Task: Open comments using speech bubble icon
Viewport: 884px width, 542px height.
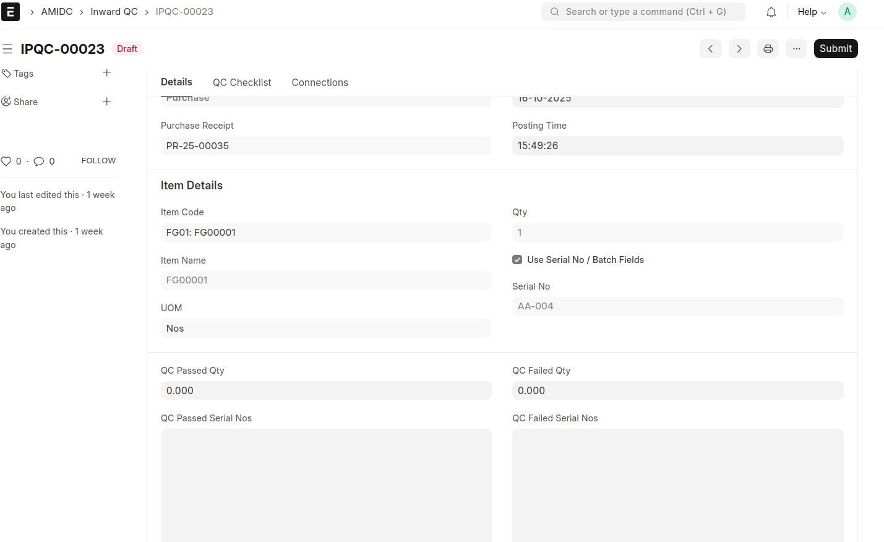Action: pyautogui.click(x=39, y=161)
